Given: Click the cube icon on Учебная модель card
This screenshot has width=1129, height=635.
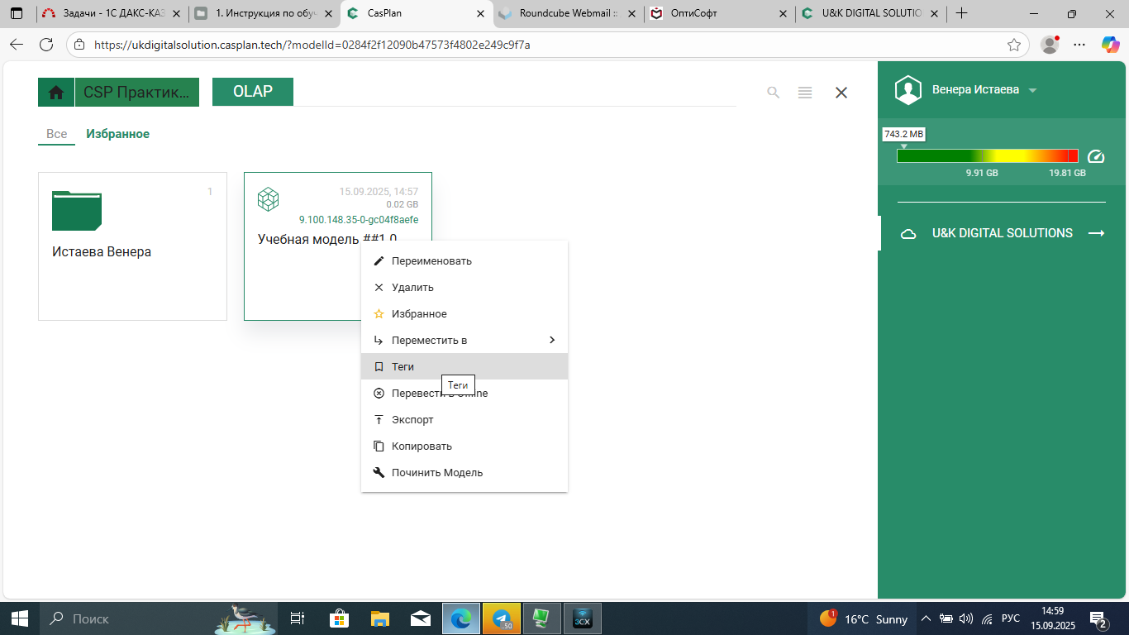Looking at the screenshot, I should (x=268, y=199).
